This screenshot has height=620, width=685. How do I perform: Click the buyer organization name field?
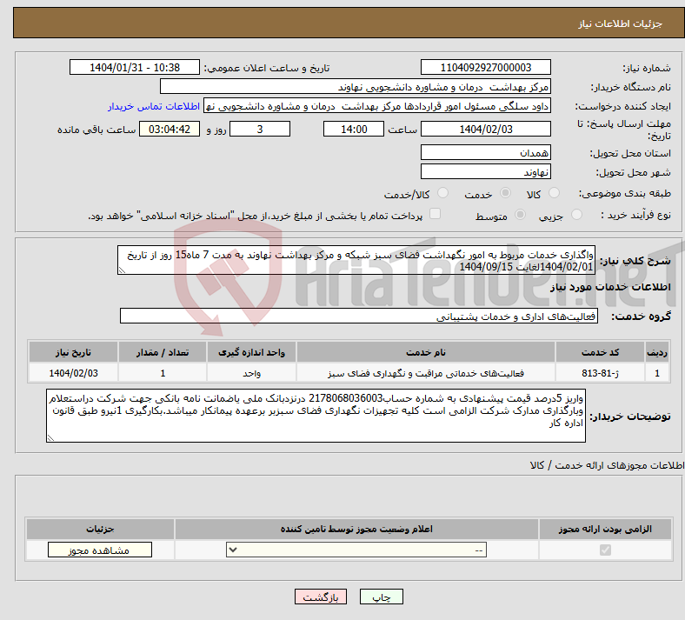[356, 86]
